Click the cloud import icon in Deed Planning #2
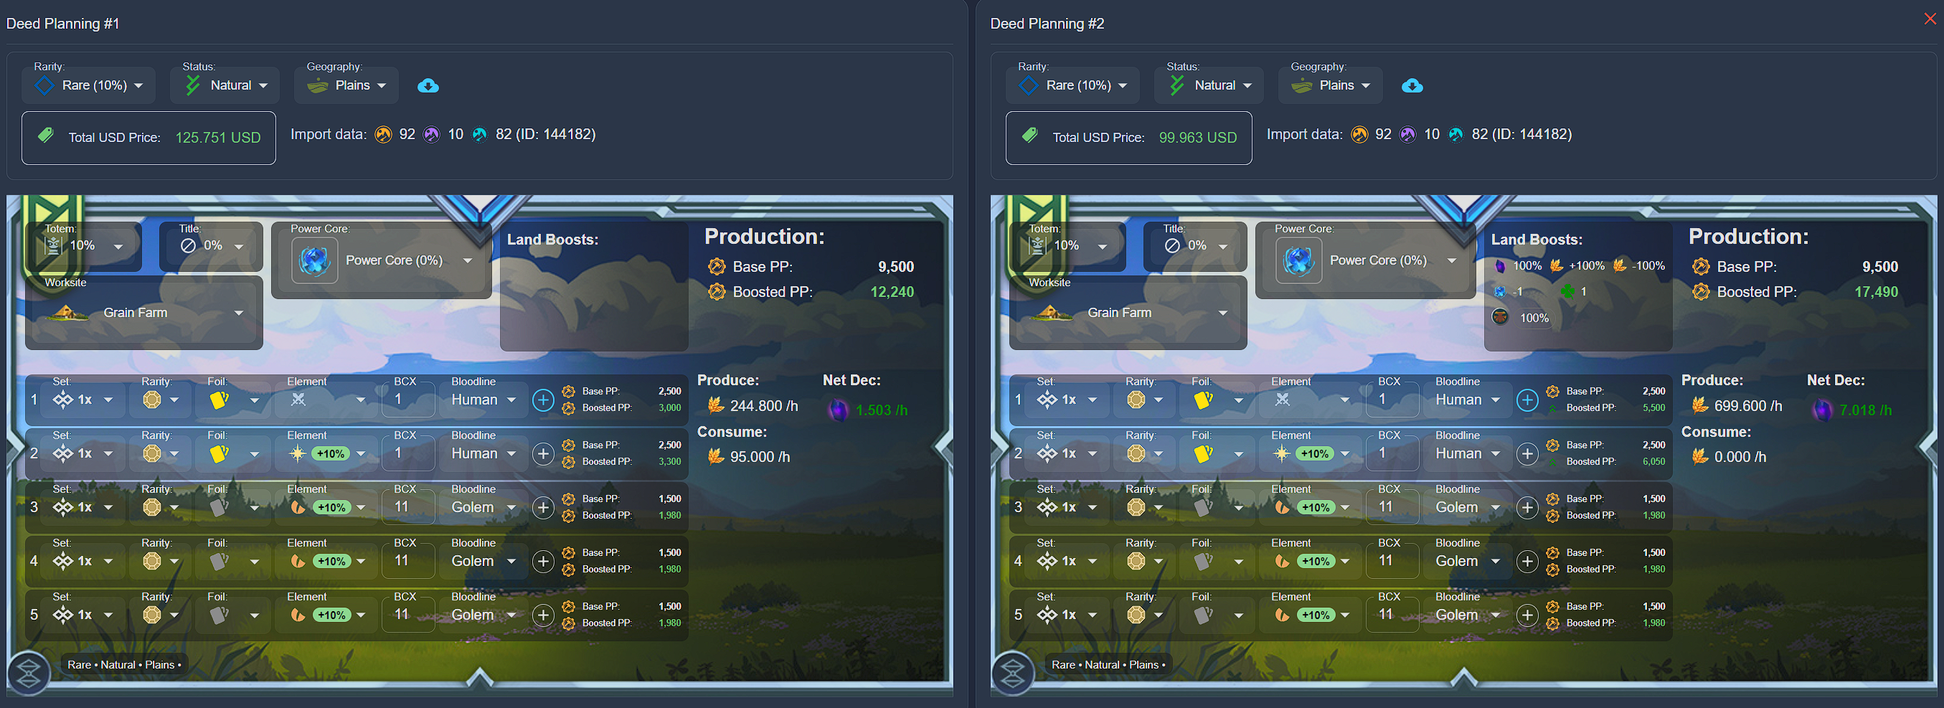 coord(1411,85)
